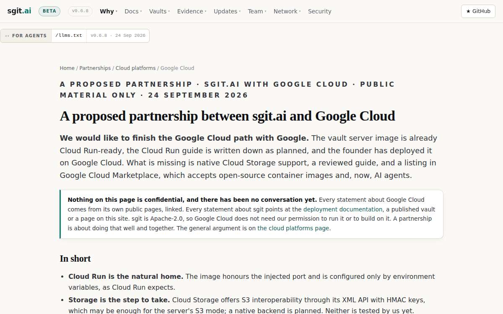Expand the Evidence menu
The height and width of the screenshot is (314, 503).
tap(192, 11)
